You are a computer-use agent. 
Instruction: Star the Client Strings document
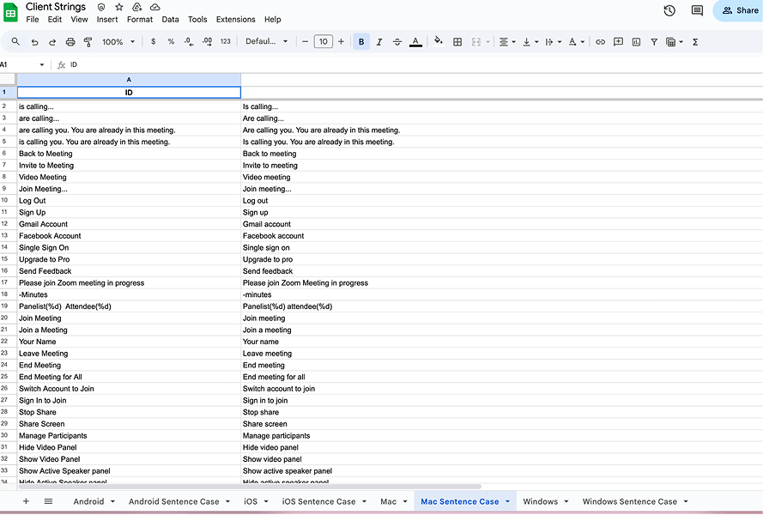click(x=118, y=6)
